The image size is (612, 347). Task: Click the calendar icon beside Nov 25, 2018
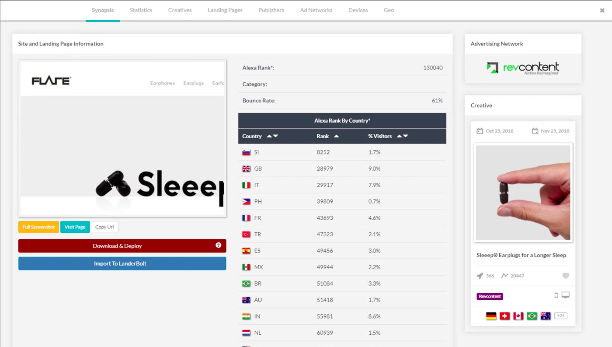[535, 131]
